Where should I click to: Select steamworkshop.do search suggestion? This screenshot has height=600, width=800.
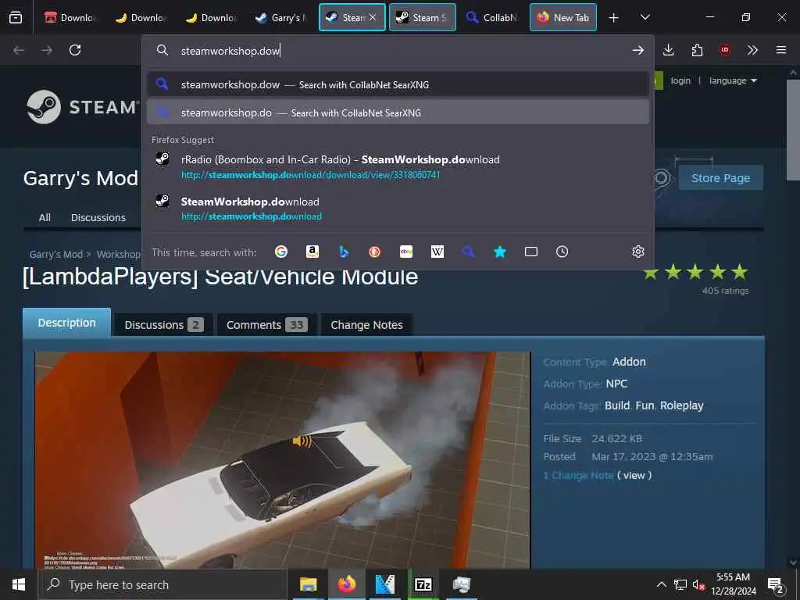click(398, 112)
